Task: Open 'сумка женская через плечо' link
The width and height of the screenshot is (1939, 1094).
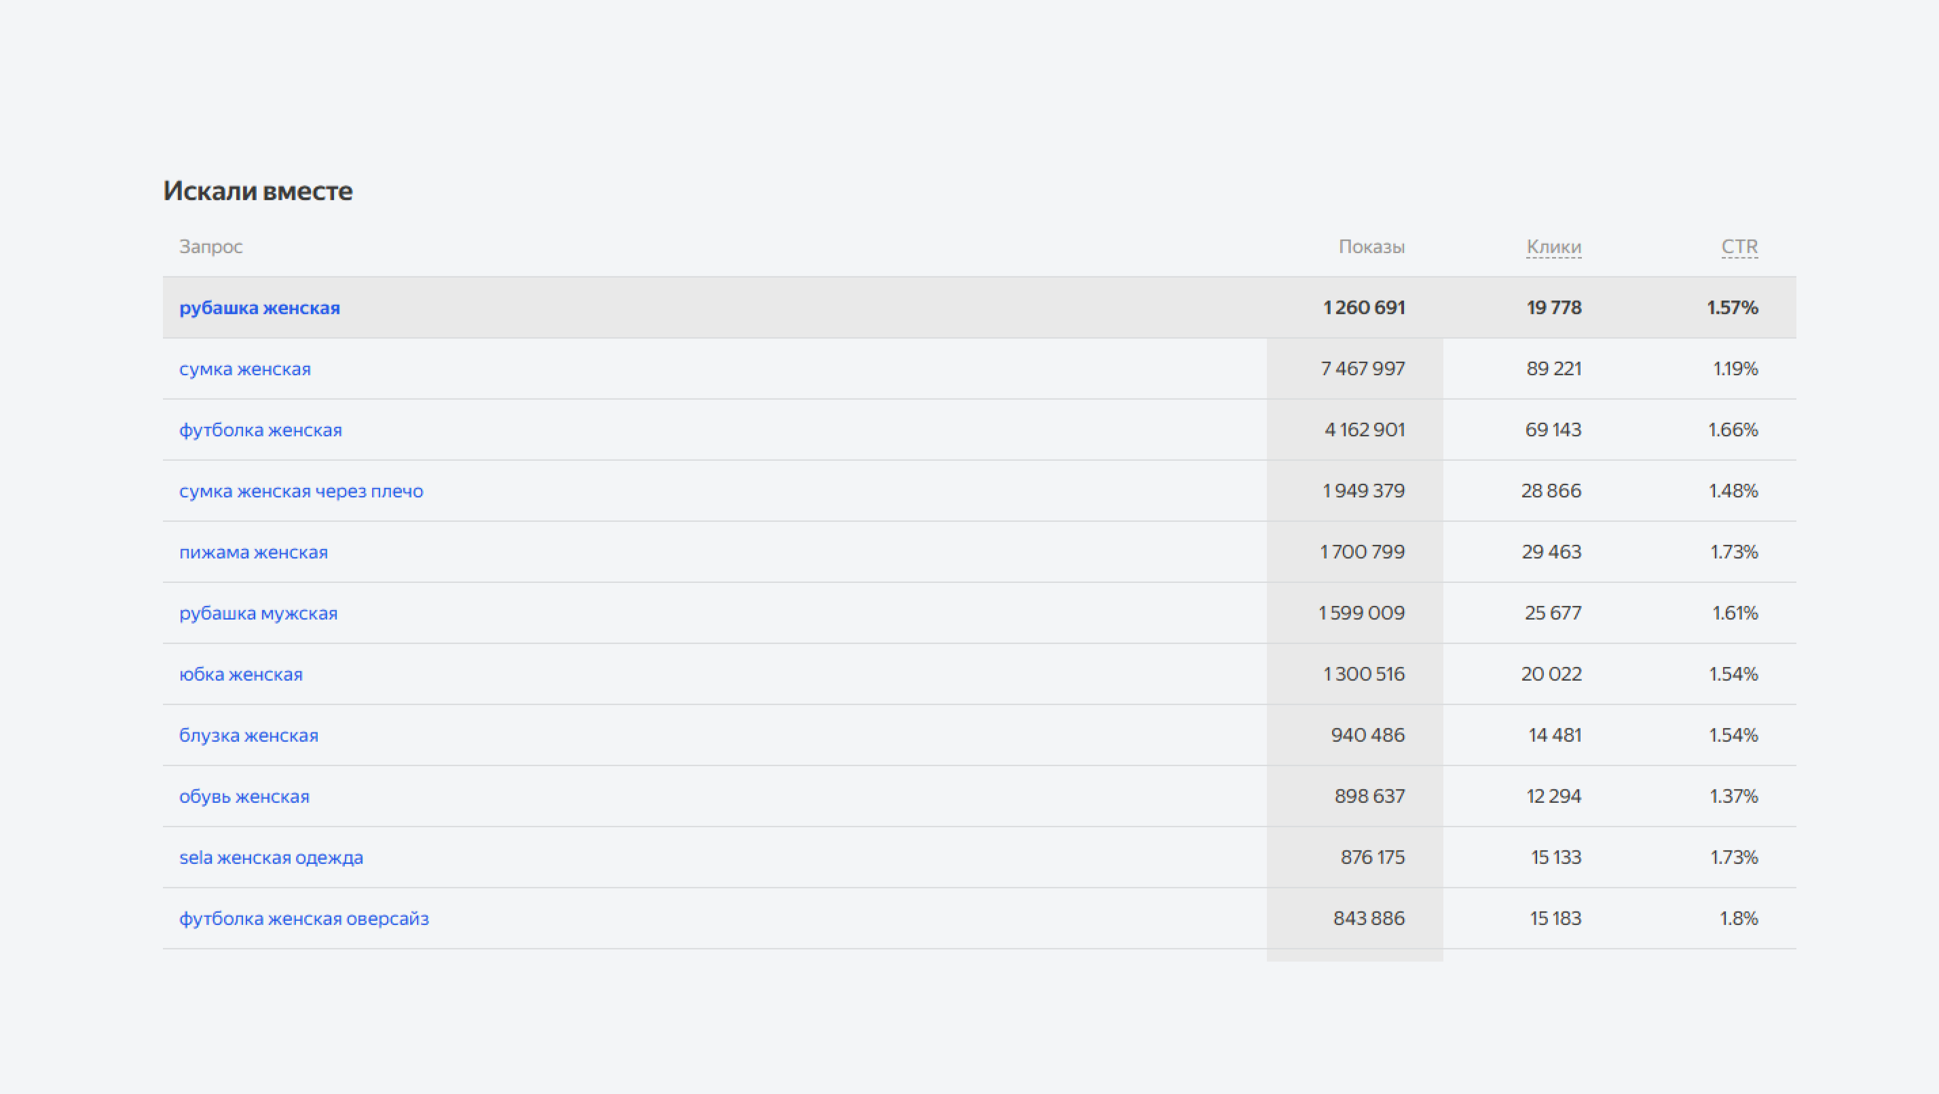Action: click(x=301, y=491)
